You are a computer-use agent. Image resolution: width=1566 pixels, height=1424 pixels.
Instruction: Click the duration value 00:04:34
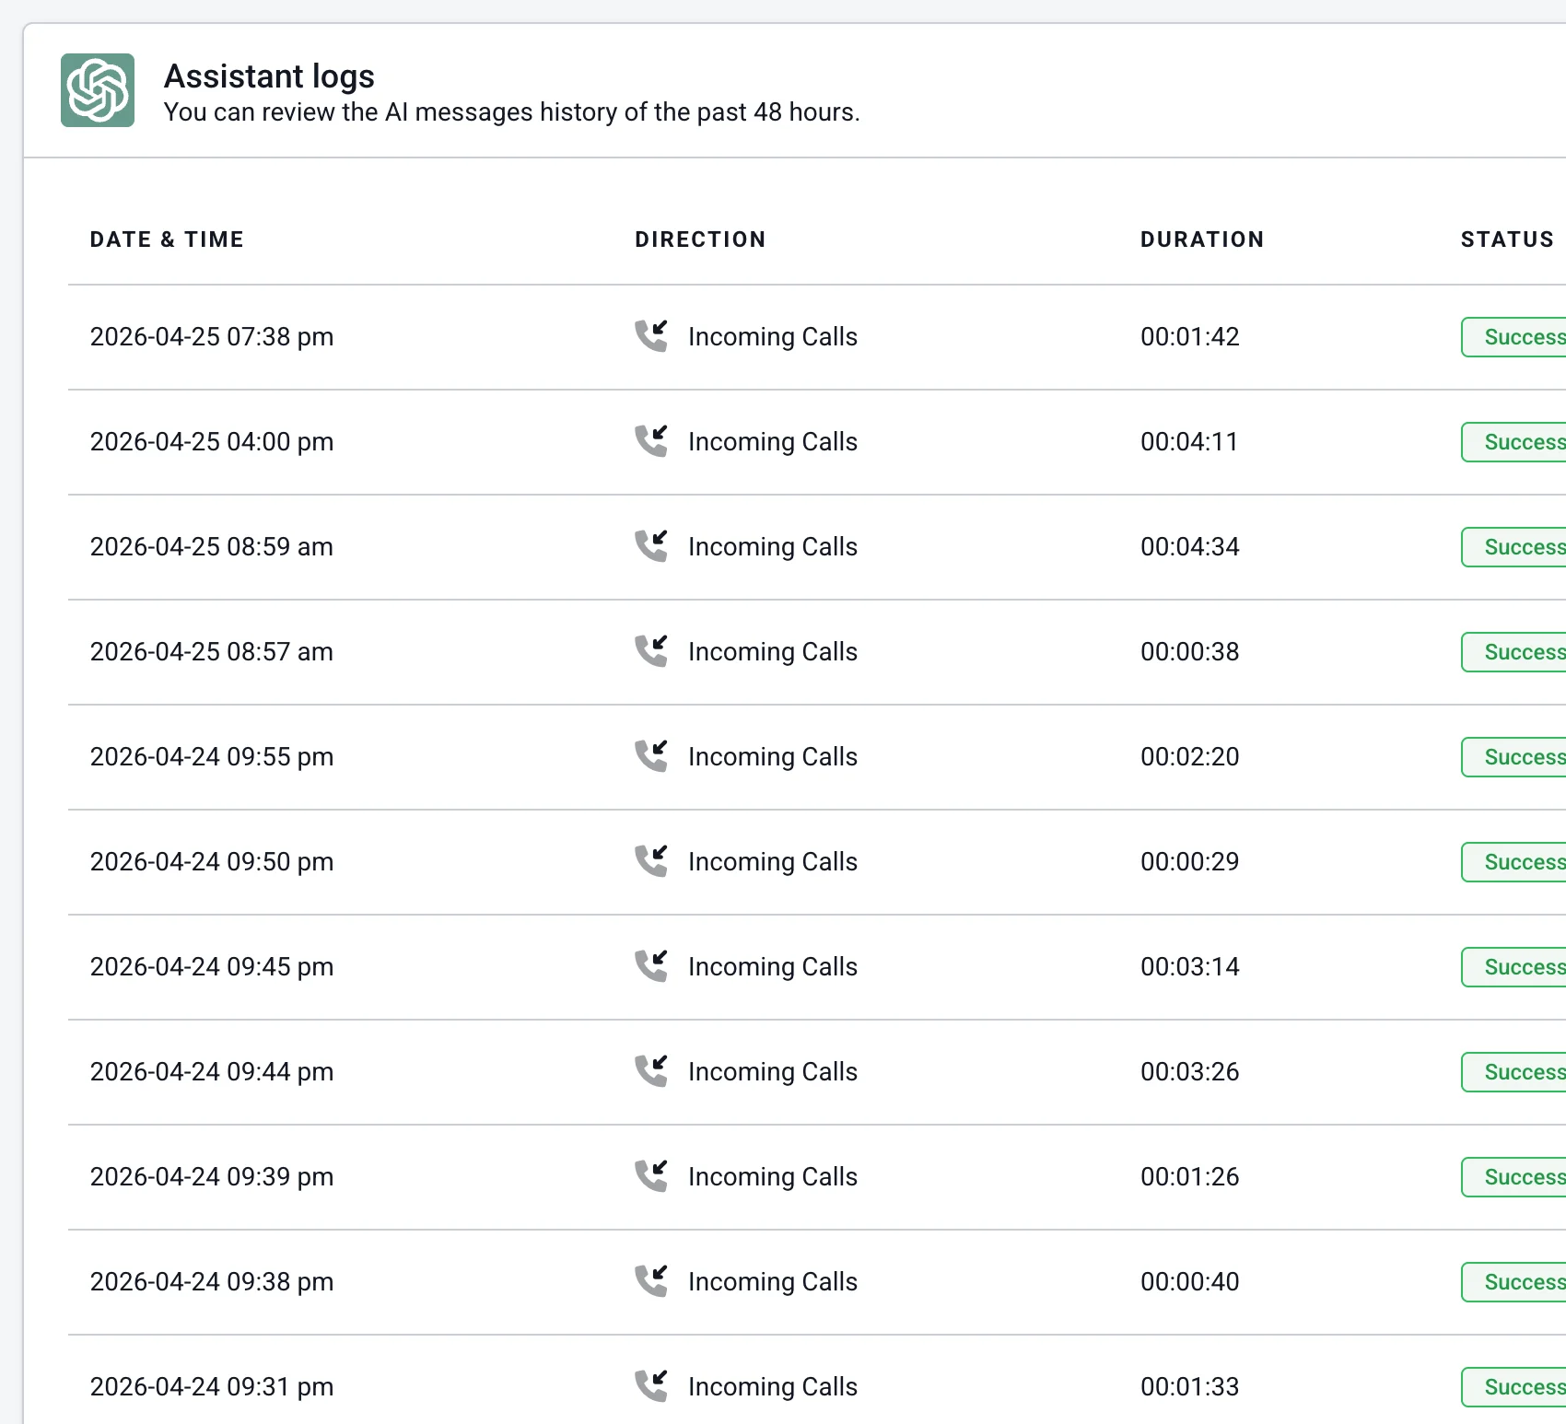pos(1190,547)
